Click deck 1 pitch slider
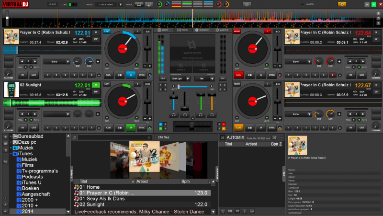Viewport: 383px width, 216px height. tap(147, 49)
